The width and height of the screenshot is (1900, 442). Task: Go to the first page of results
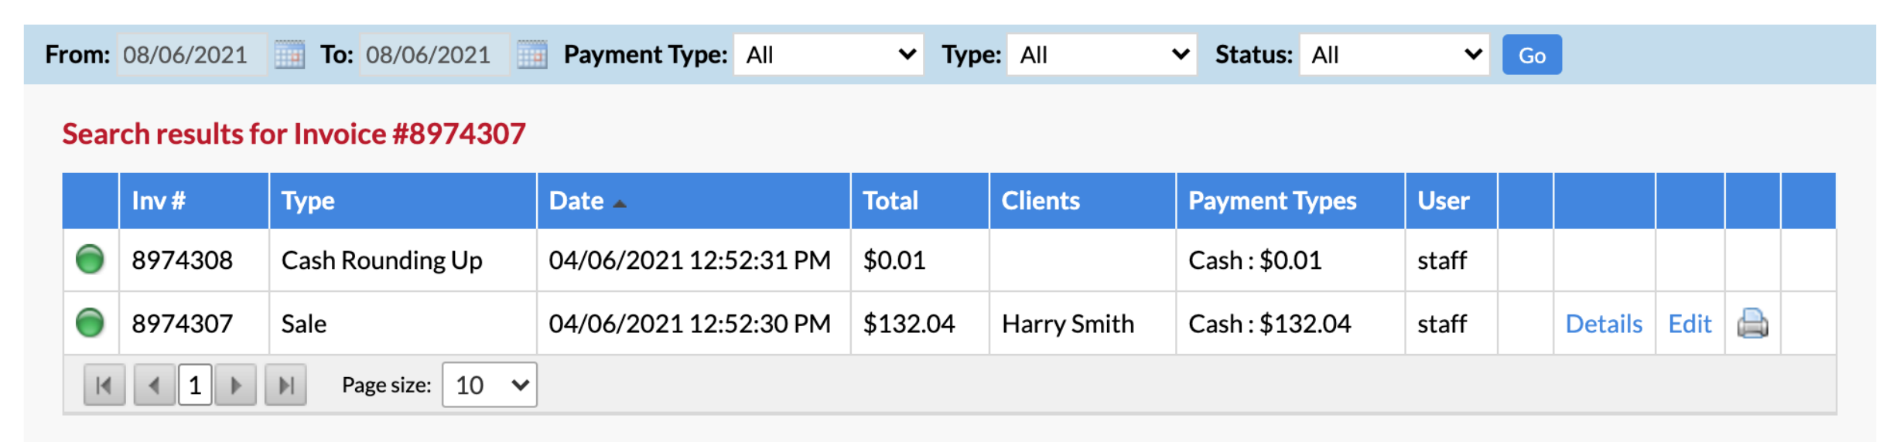pyautogui.click(x=104, y=385)
